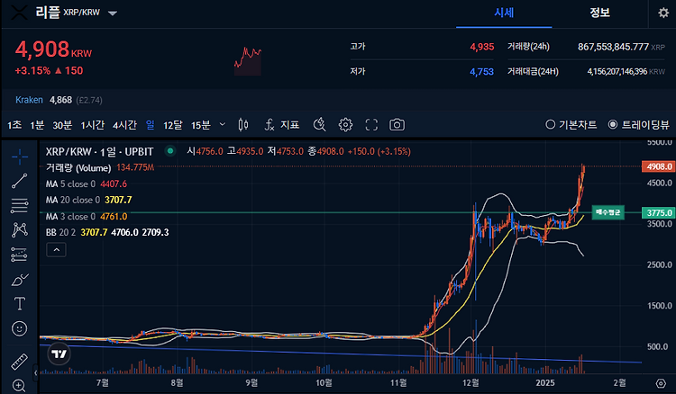
Task: Click the TradingView logo badge
Action: point(59,354)
